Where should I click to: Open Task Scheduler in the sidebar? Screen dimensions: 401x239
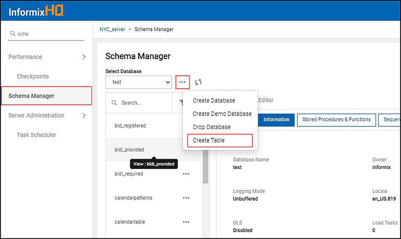click(x=36, y=135)
